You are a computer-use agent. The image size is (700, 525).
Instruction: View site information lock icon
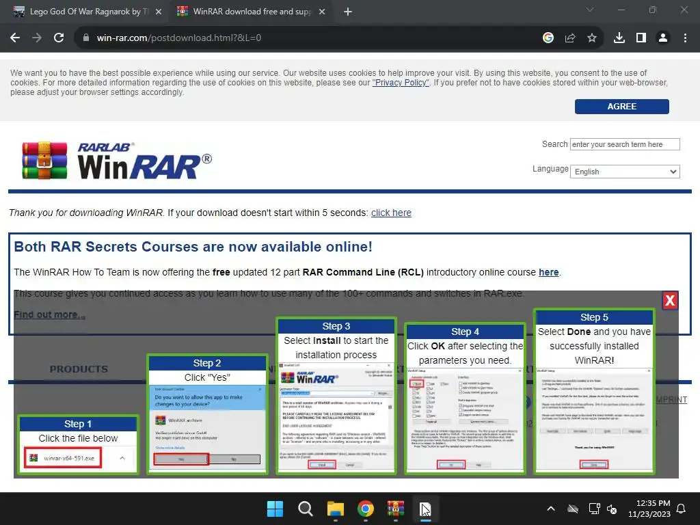(x=86, y=38)
